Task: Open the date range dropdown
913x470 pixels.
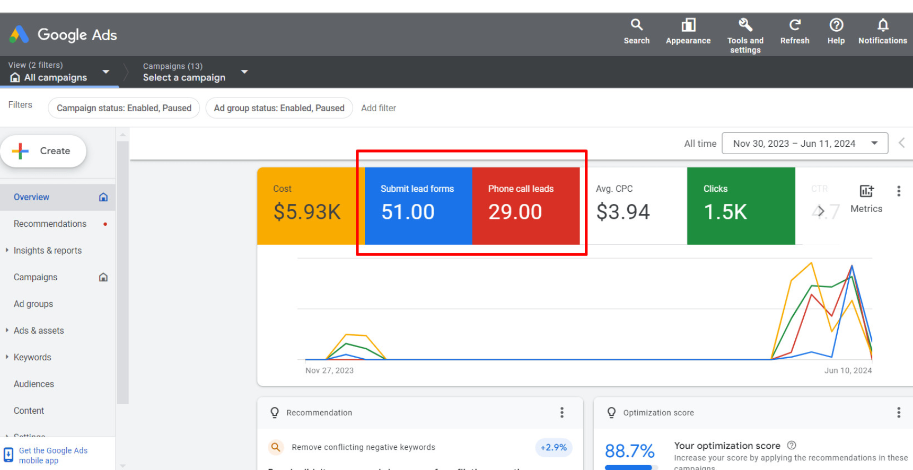Action: click(x=804, y=144)
